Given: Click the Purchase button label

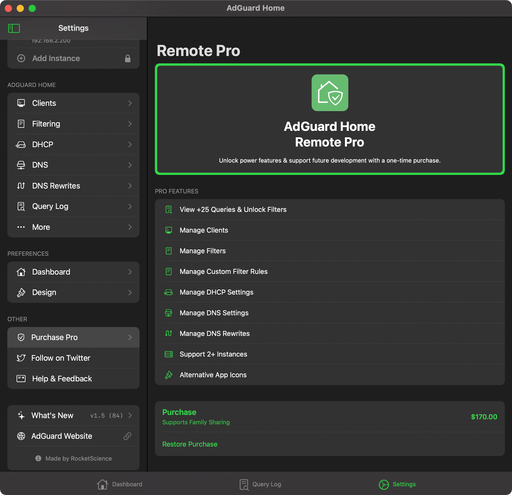Looking at the screenshot, I should click(179, 412).
